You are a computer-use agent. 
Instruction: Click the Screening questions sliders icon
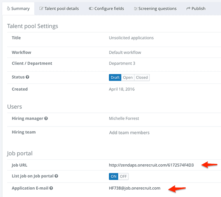[x=135, y=9]
